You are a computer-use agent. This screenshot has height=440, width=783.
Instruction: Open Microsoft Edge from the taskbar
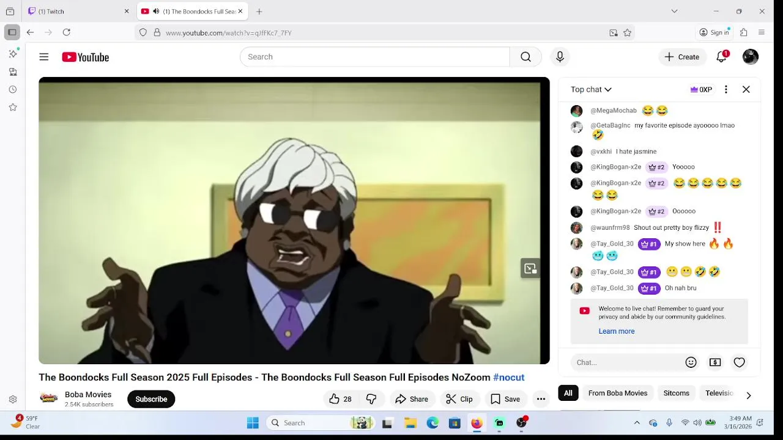click(x=432, y=423)
